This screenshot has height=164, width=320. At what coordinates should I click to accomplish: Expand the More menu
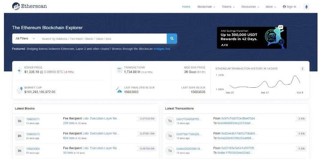(271, 7)
